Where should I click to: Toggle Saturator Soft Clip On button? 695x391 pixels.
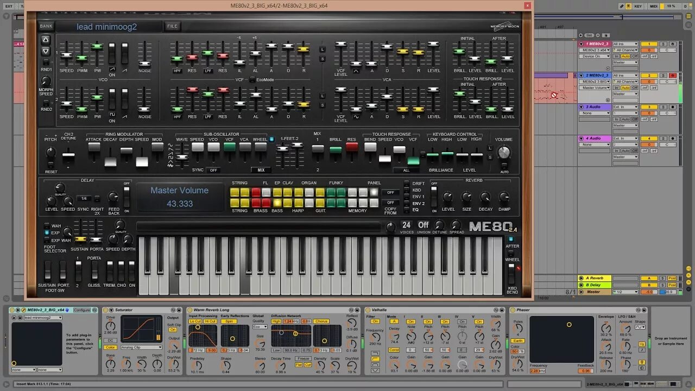(173, 330)
